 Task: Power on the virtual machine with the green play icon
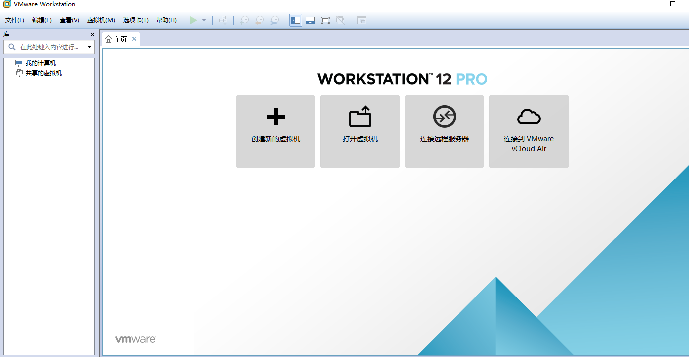194,20
